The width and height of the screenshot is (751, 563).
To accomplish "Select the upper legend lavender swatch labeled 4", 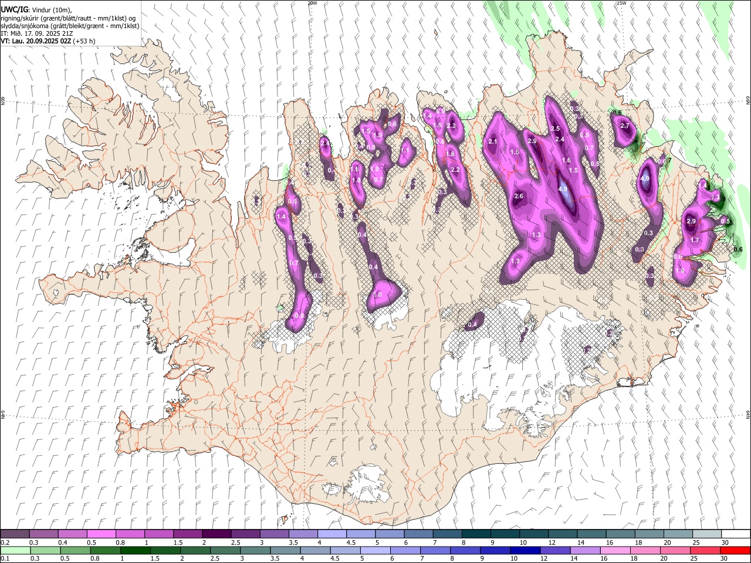I will 332,534.
